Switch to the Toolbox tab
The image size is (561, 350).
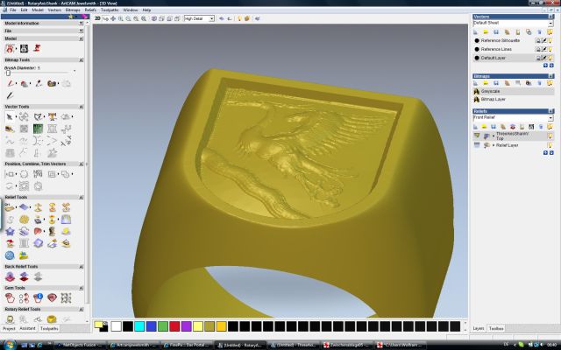tap(496, 327)
